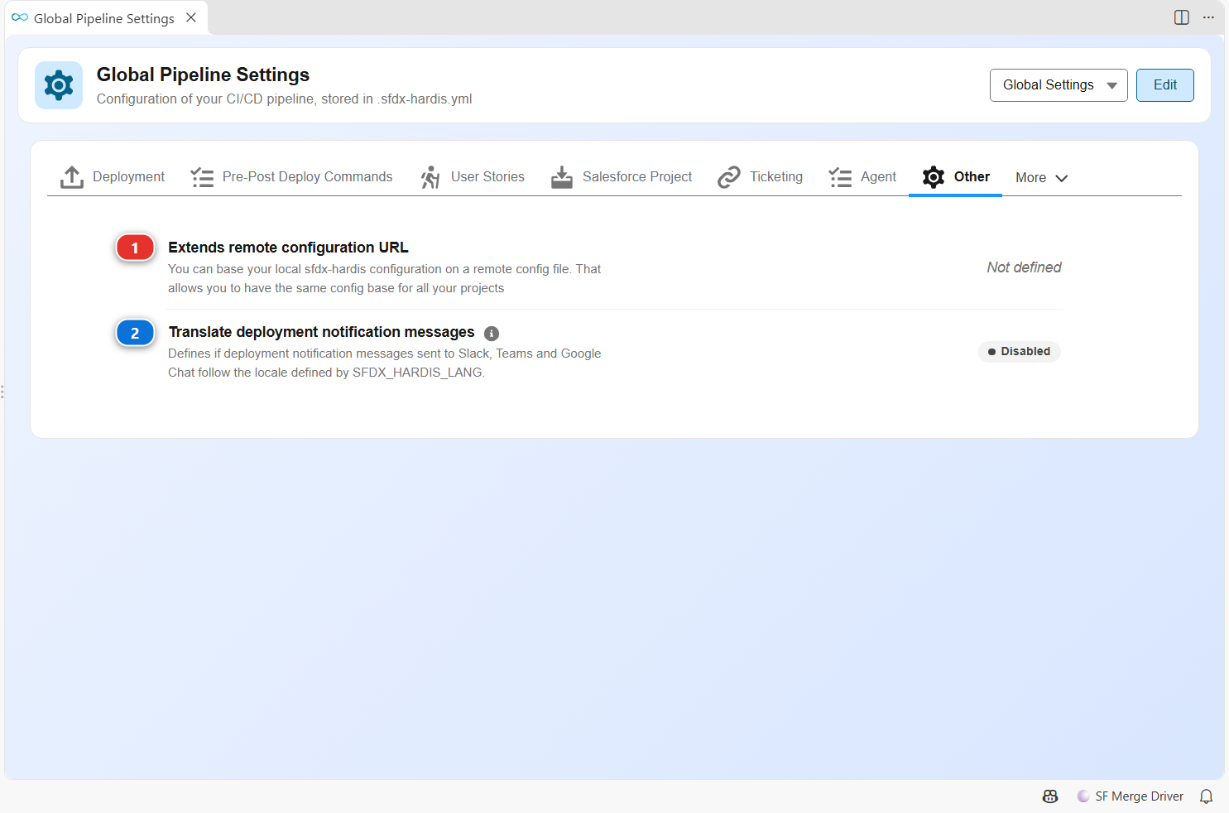
Task: Click the download tray icon of Salesforce Project
Action: 562,177
